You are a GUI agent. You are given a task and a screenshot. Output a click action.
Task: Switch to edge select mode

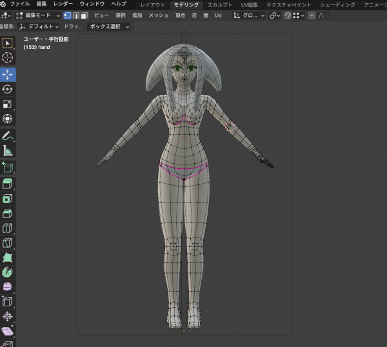tap(75, 15)
